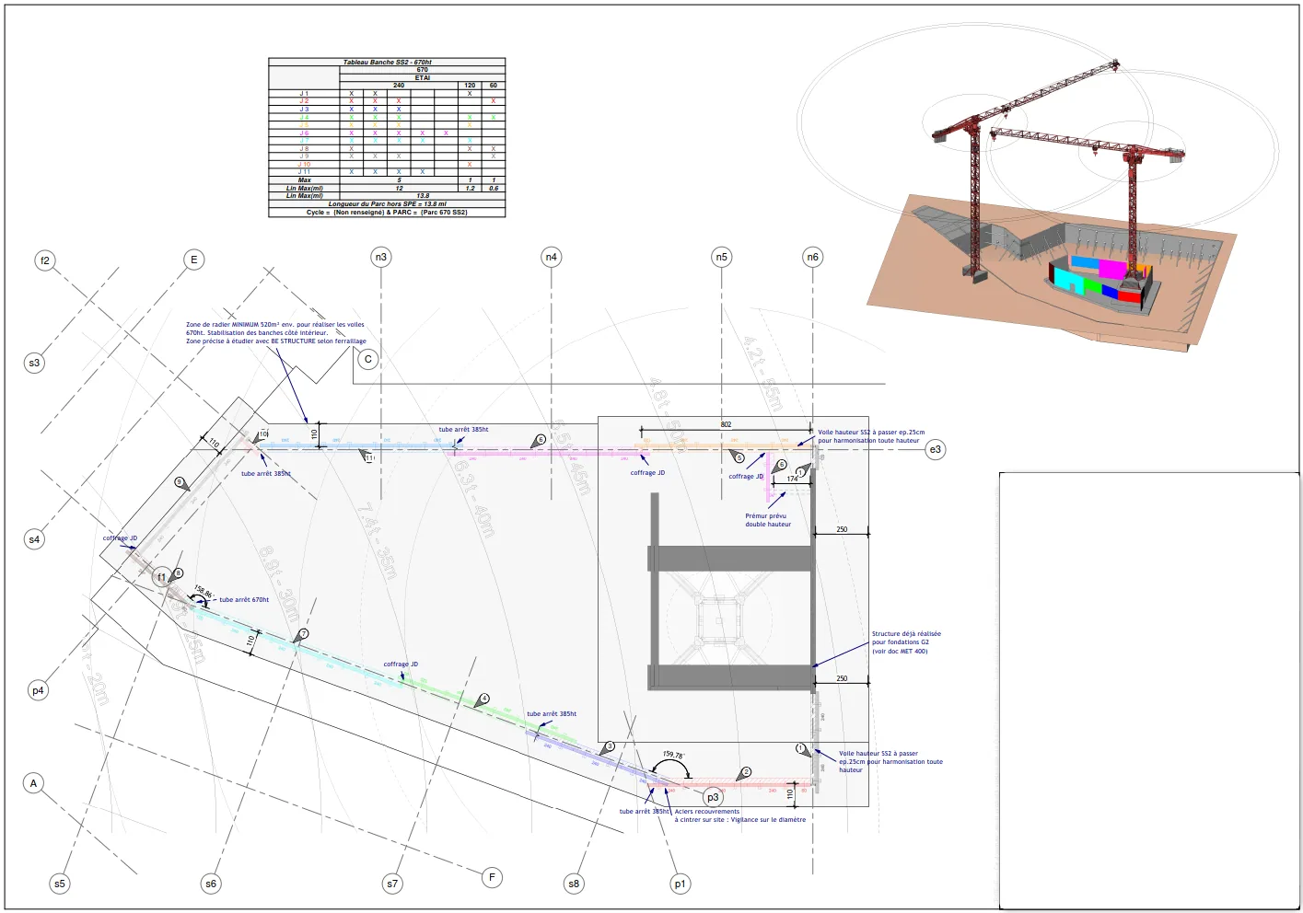Click the "7.4t - 35m" crane capacity label
This screenshot has height=913, width=1303.
pos(377,541)
